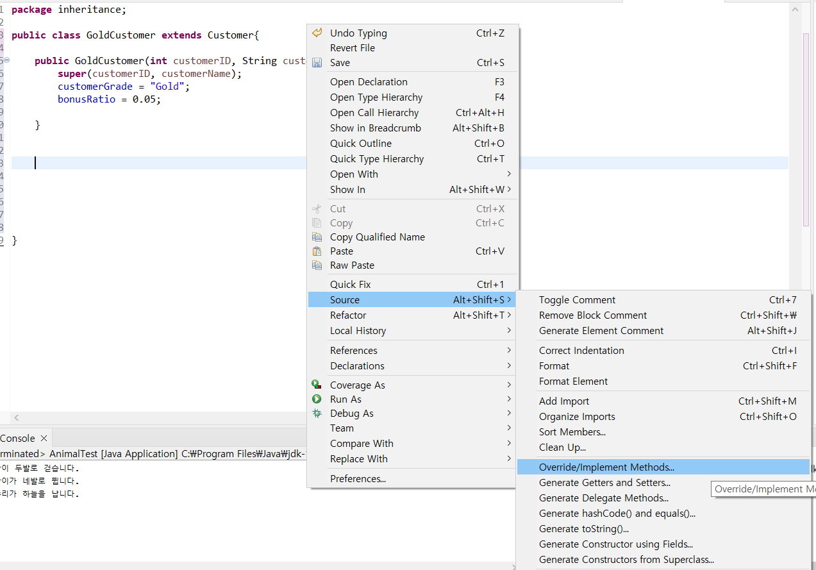Click the editor horizontal scrollbar left arrow

16,417
